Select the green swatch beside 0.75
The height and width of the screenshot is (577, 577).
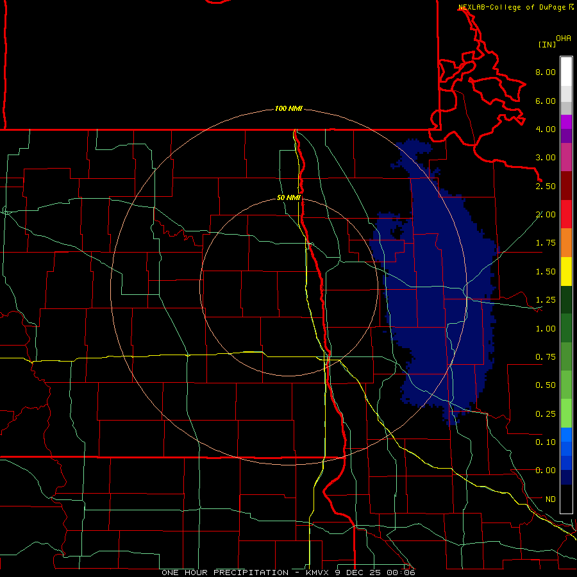(x=566, y=356)
